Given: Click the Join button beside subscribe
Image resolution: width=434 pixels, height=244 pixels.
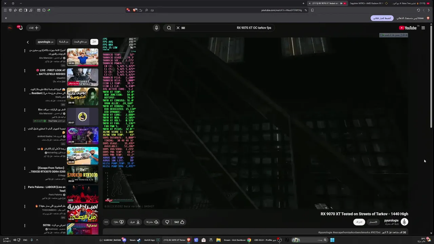Looking at the screenshot, I should (373, 222).
